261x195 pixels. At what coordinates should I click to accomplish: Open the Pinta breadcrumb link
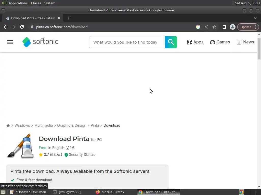(95, 125)
